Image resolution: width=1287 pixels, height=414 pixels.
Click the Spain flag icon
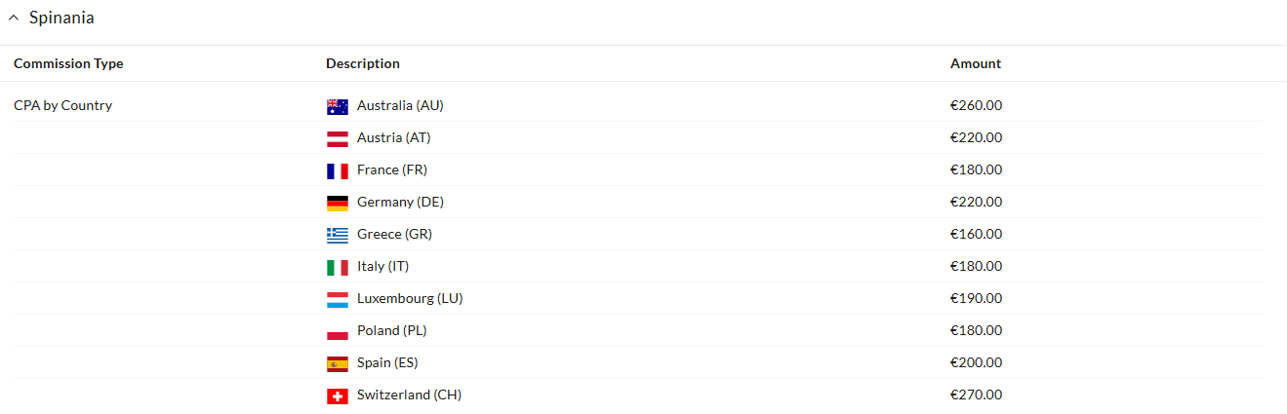point(338,363)
